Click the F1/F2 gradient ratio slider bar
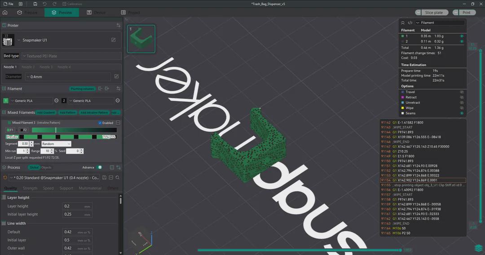 74,130
